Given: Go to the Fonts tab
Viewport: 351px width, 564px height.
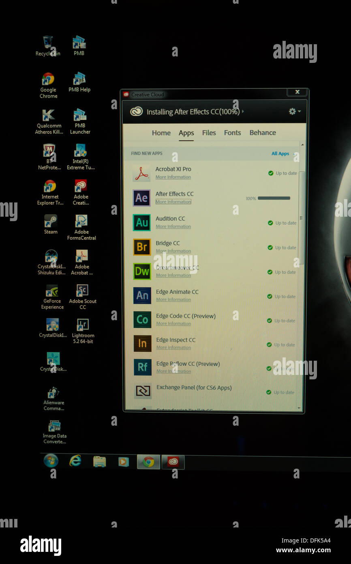Looking at the screenshot, I should pos(233,133).
